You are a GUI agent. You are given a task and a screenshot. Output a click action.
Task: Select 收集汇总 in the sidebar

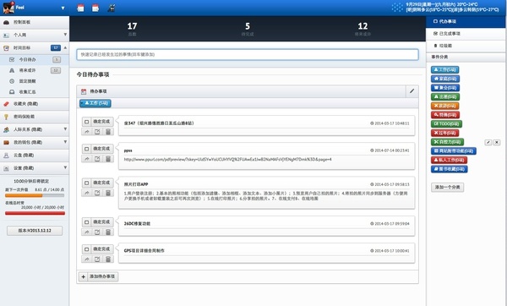pos(35,92)
